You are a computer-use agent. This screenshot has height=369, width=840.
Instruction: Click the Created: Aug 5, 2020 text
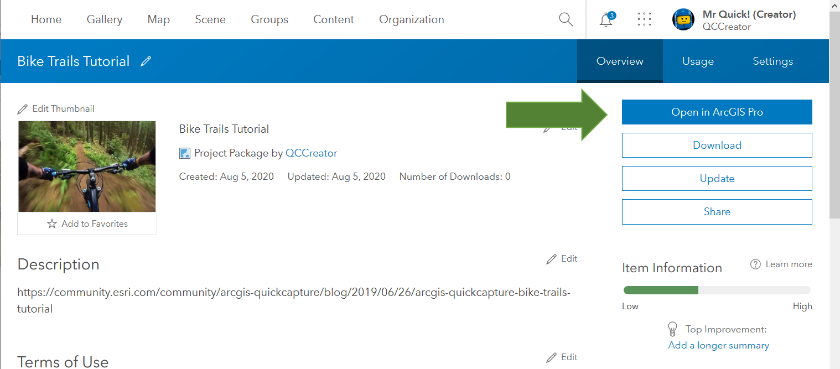(x=226, y=176)
